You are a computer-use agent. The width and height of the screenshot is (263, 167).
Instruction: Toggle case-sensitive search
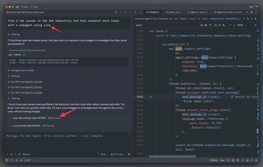tap(202, 25)
